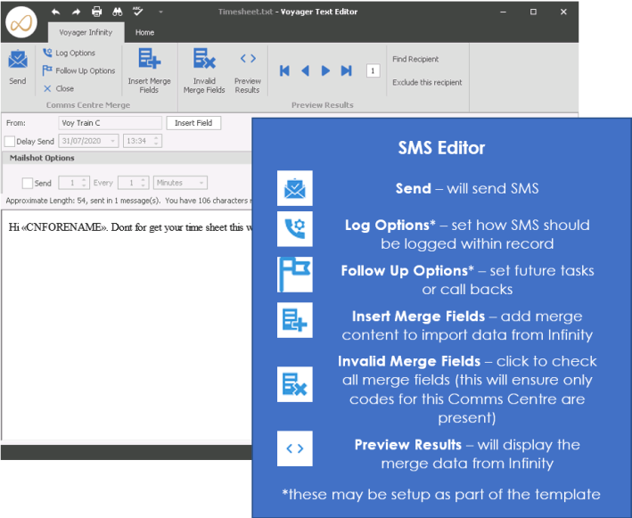Tick the Mailshot Send checkbox

(27, 183)
